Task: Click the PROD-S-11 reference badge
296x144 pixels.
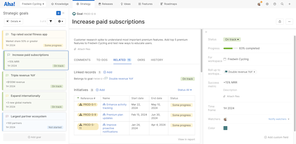Action: tap(88, 127)
